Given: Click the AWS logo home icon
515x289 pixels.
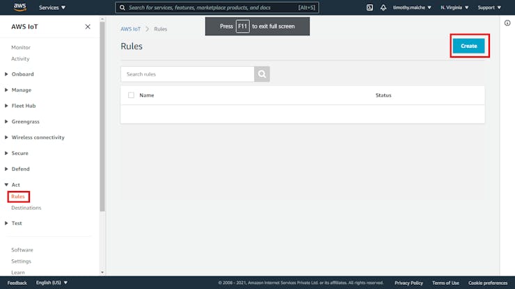Looking at the screenshot, I should 19,7.
